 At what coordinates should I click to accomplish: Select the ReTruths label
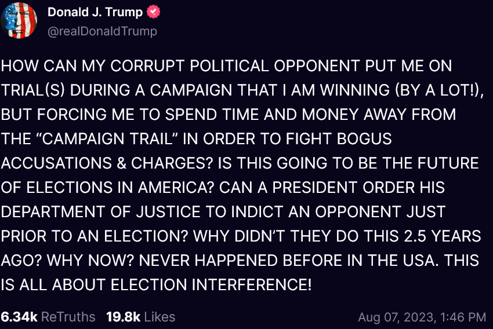click(68, 317)
